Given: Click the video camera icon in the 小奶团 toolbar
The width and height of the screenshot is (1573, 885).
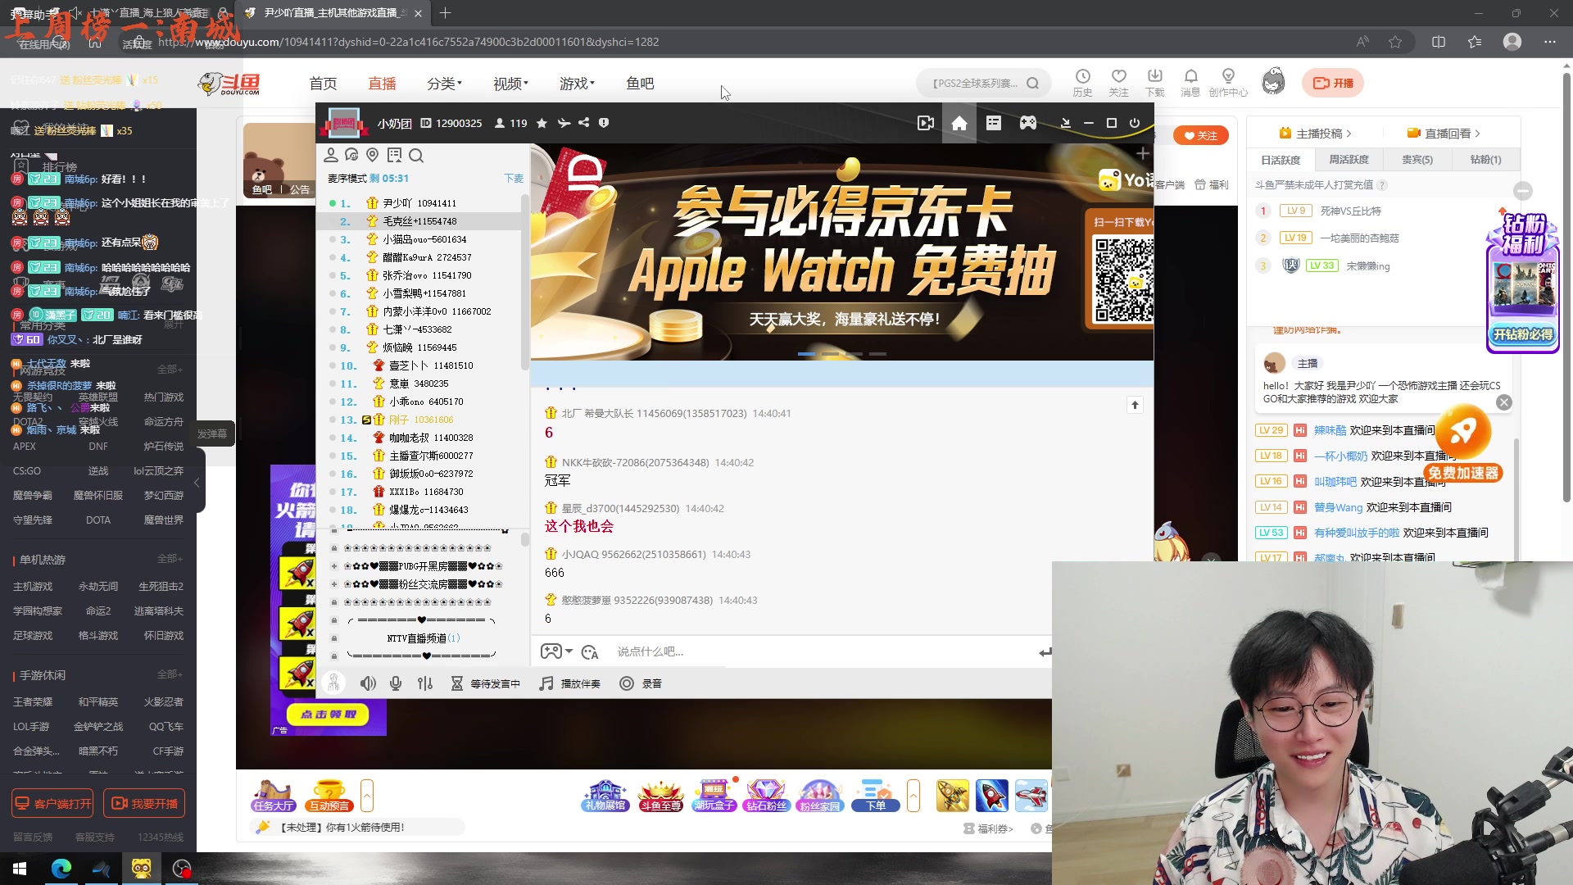Looking at the screenshot, I should 926,123.
